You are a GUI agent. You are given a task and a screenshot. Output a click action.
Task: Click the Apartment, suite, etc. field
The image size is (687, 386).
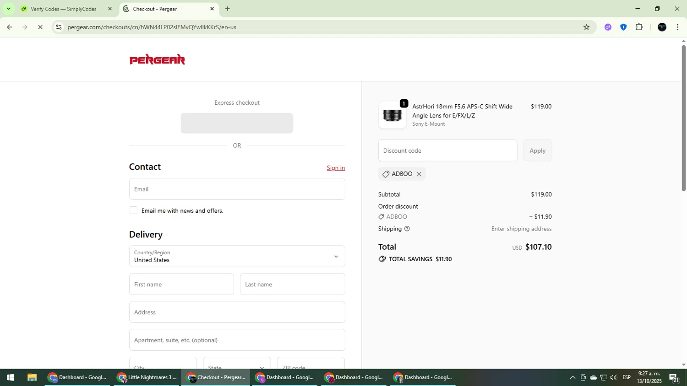click(x=237, y=340)
